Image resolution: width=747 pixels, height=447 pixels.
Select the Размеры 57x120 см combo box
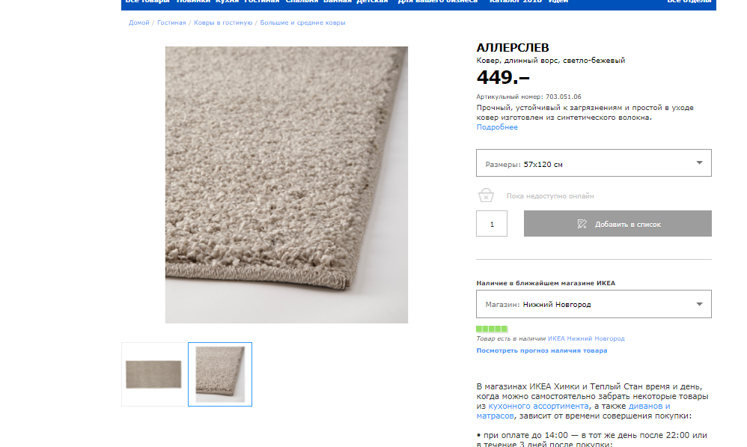594,163
